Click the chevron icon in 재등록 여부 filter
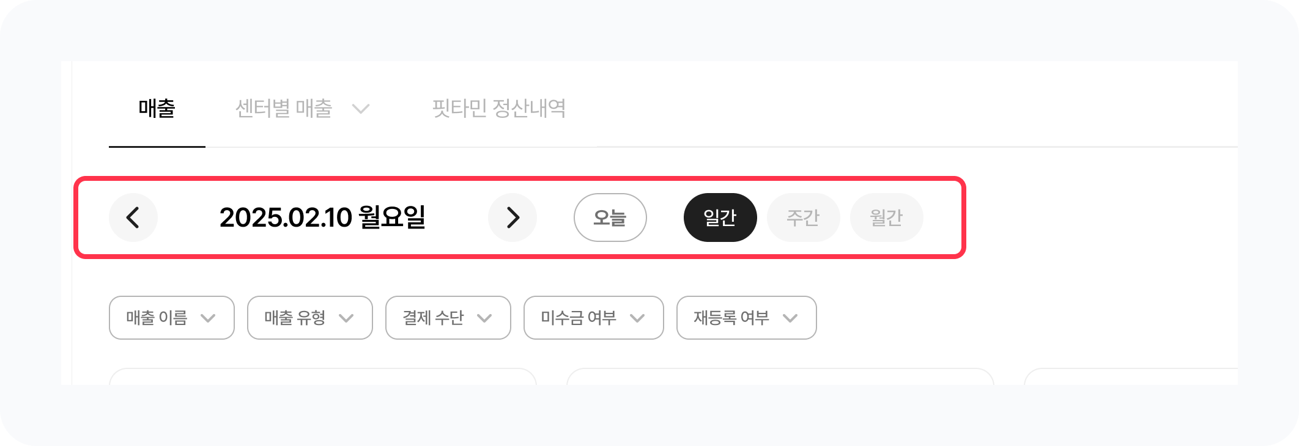 pyautogui.click(x=790, y=318)
